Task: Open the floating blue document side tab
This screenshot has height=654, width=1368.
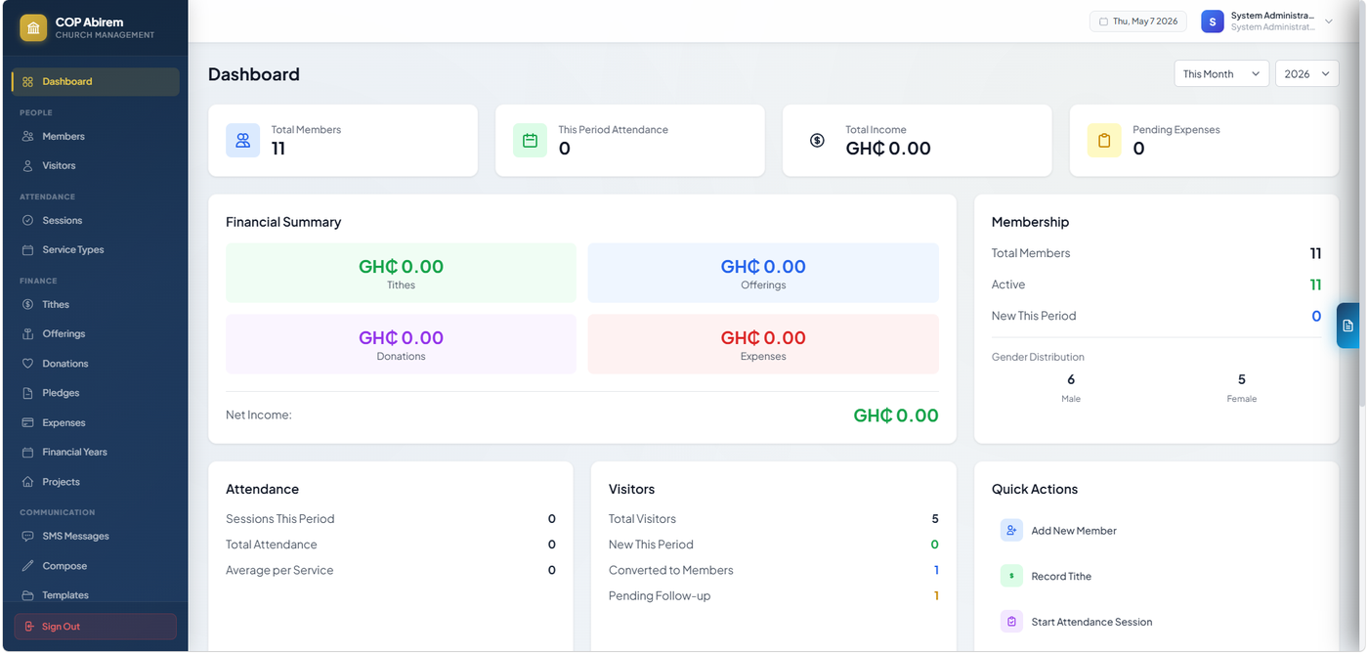Action: [1347, 326]
